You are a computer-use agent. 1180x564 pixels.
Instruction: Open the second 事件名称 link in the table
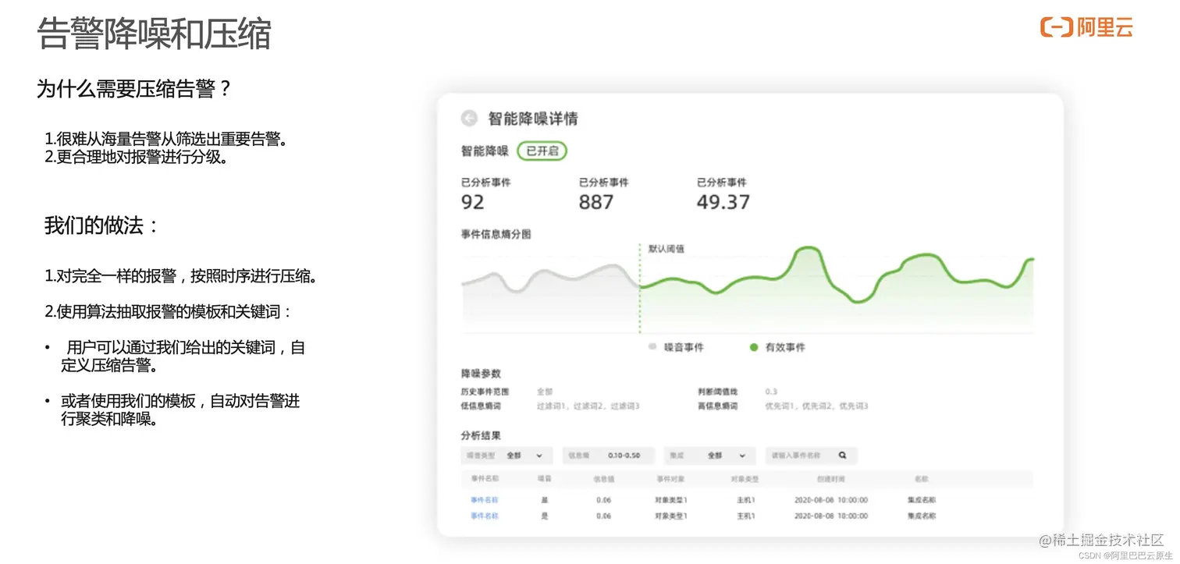(x=485, y=516)
